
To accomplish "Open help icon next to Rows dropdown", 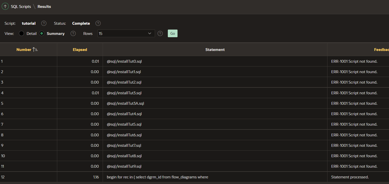I will click(x=160, y=34).
